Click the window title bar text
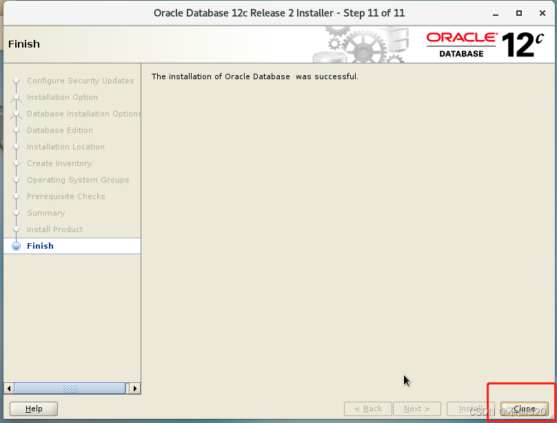557x423 pixels. point(279,13)
